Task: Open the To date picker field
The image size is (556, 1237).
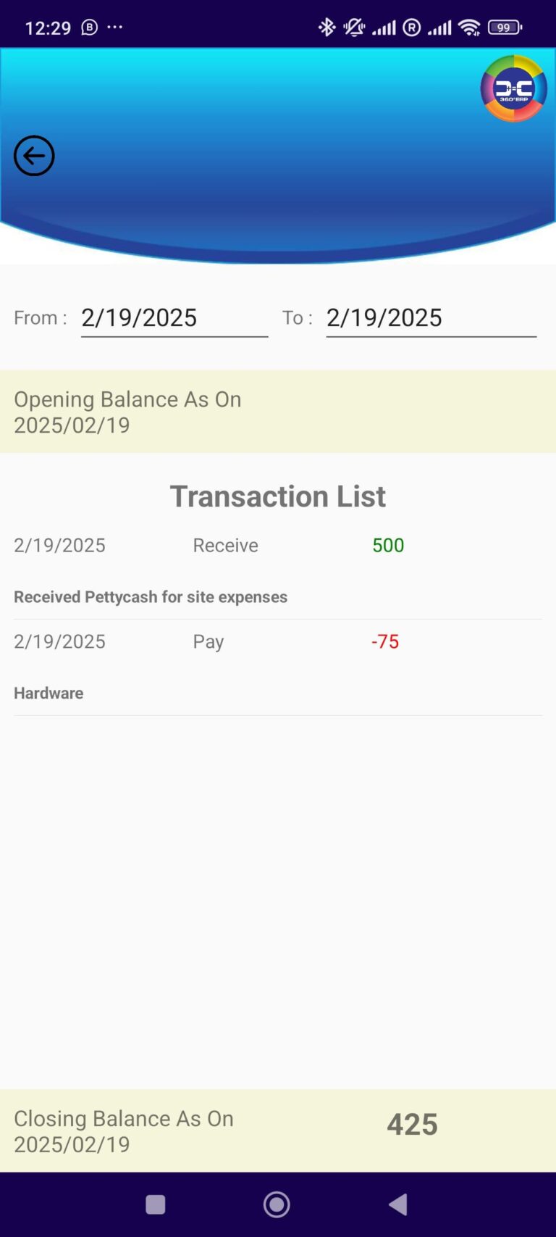Action: [x=431, y=318]
